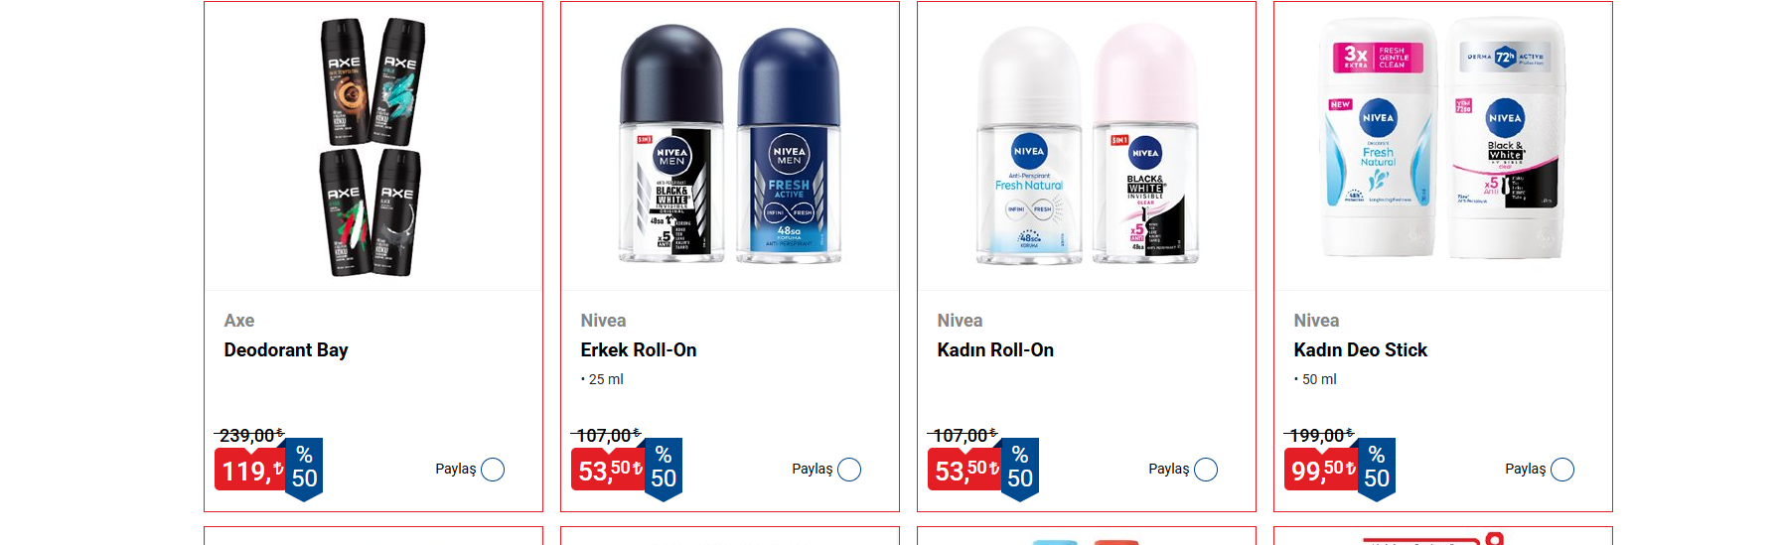Image resolution: width=1780 pixels, height=545 pixels.
Task: Click the Kadın Roll-On product title
Action: point(995,350)
